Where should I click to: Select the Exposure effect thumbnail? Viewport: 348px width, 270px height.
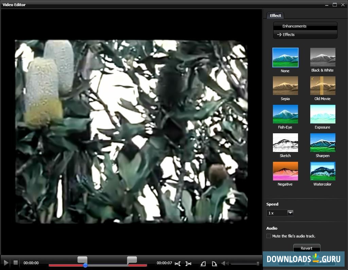point(323,114)
